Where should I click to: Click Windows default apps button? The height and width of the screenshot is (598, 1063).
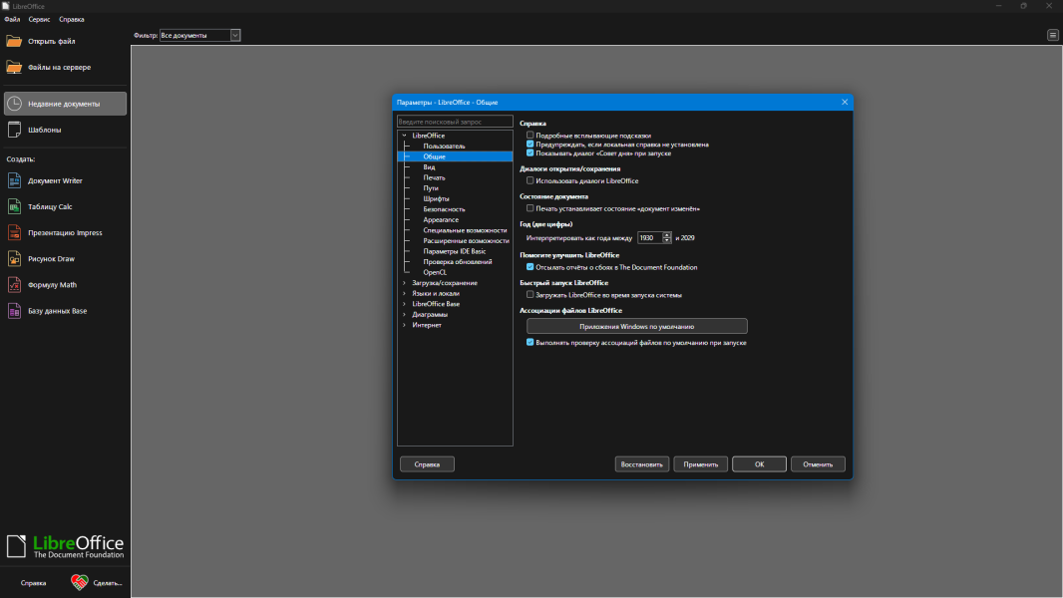point(636,326)
